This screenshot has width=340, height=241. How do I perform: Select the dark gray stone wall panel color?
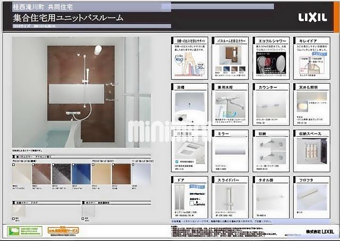pos(62,174)
